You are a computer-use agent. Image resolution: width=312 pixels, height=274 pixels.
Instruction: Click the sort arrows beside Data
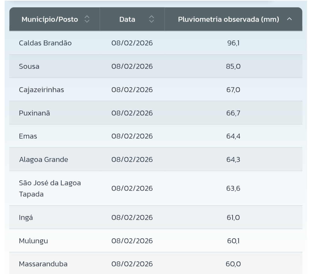[151, 20]
